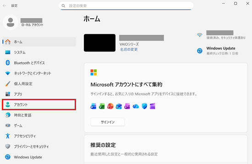
Task: Click the Windows Update icon at top right
Action: [x=200, y=51]
